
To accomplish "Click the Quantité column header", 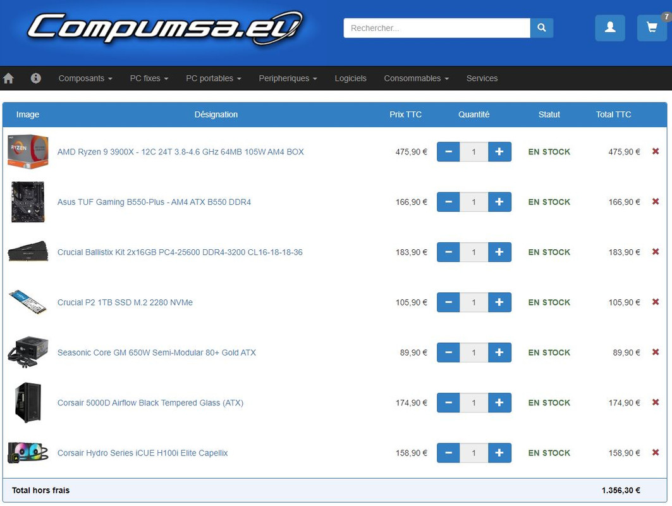I will [x=473, y=114].
